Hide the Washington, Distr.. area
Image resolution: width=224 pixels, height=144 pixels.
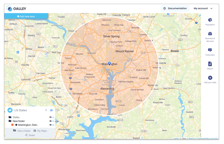[50, 125]
